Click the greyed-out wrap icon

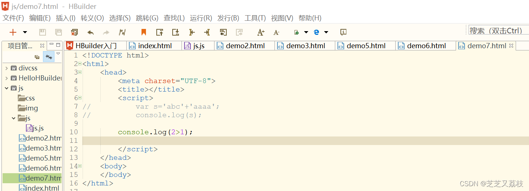point(239,32)
